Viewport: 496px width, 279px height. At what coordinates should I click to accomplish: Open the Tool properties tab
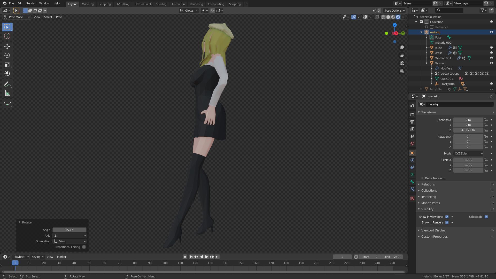coord(412,105)
